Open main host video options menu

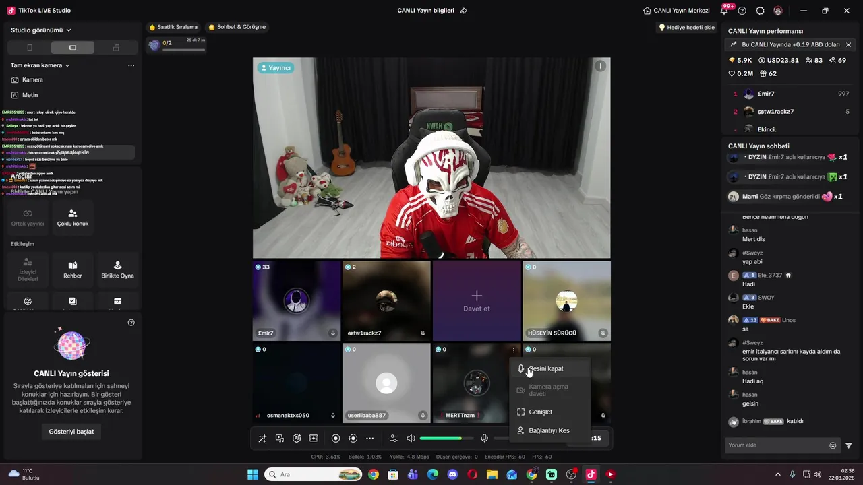point(600,66)
